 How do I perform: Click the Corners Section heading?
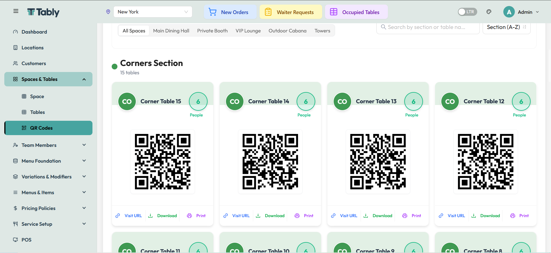pos(151,63)
